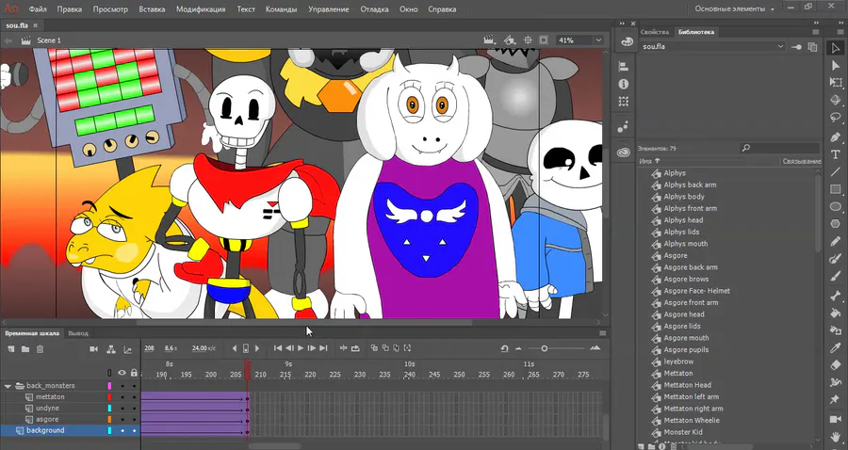Select the Free Transform tool
The height and width of the screenshot is (450, 848).
pyautogui.click(x=836, y=83)
